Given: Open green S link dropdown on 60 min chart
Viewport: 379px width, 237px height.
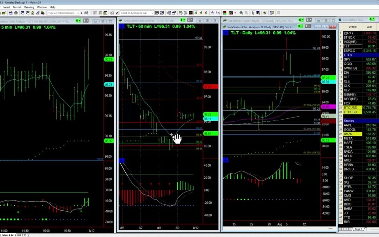Looking at the screenshot, I should click(x=182, y=20).
